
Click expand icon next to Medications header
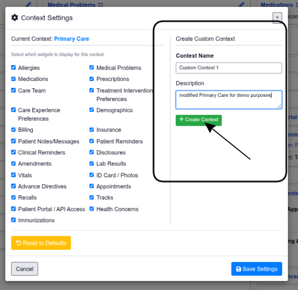pyautogui.click(x=291, y=5)
